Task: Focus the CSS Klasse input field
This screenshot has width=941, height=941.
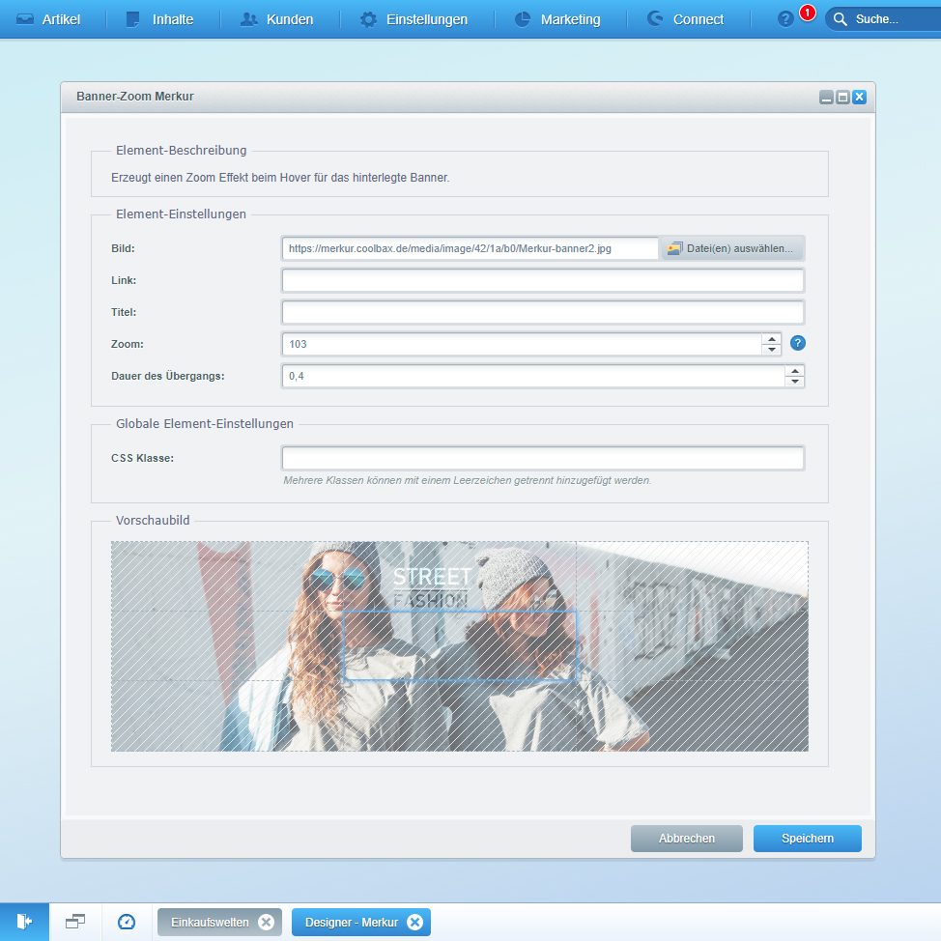Action: click(542, 458)
